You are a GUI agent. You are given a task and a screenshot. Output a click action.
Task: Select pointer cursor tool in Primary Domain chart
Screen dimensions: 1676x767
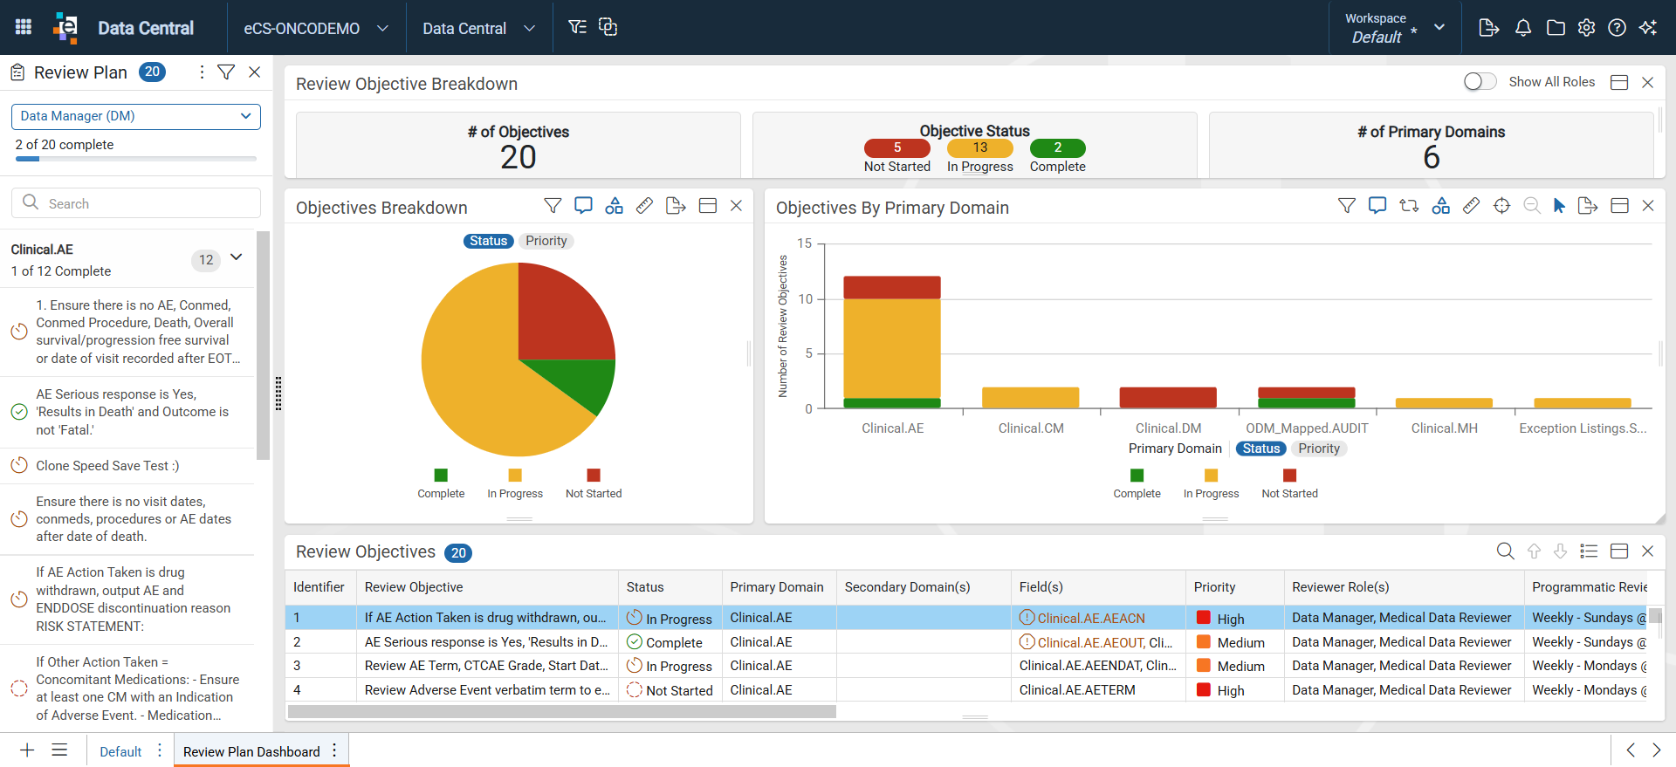[x=1559, y=206]
